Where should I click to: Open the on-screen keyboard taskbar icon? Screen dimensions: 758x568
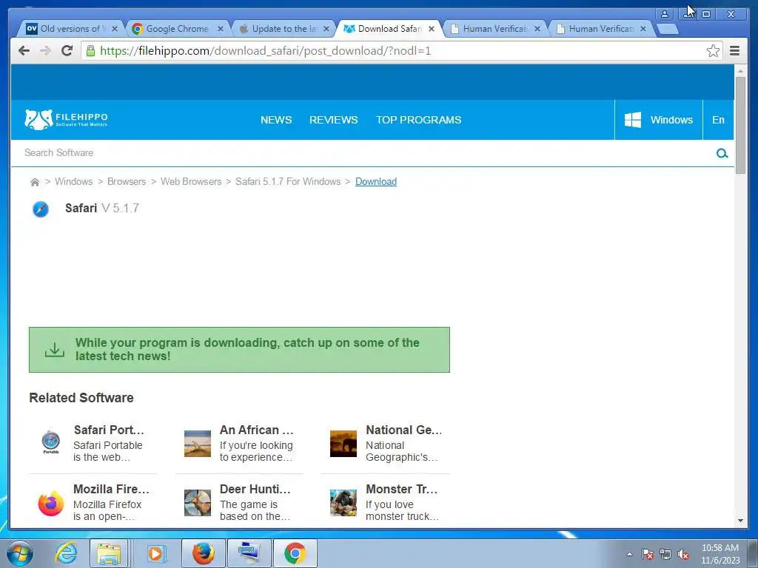[x=249, y=553]
